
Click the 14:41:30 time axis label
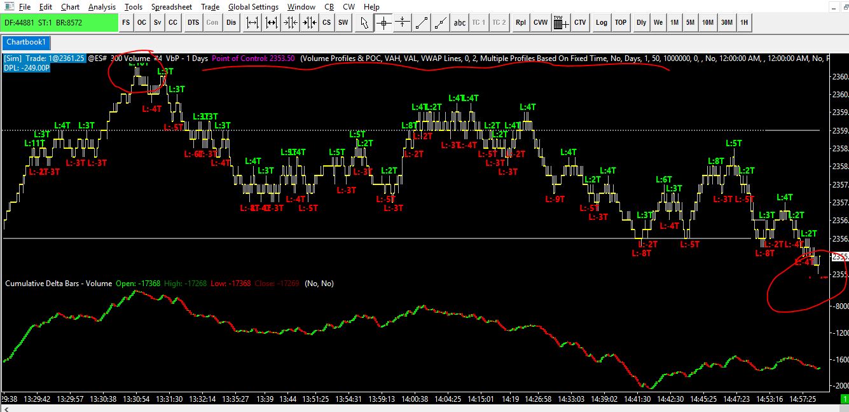coord(636,399)
